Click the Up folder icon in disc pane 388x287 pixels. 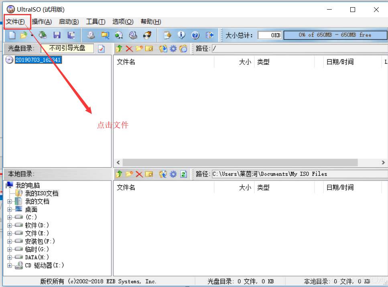119,48
